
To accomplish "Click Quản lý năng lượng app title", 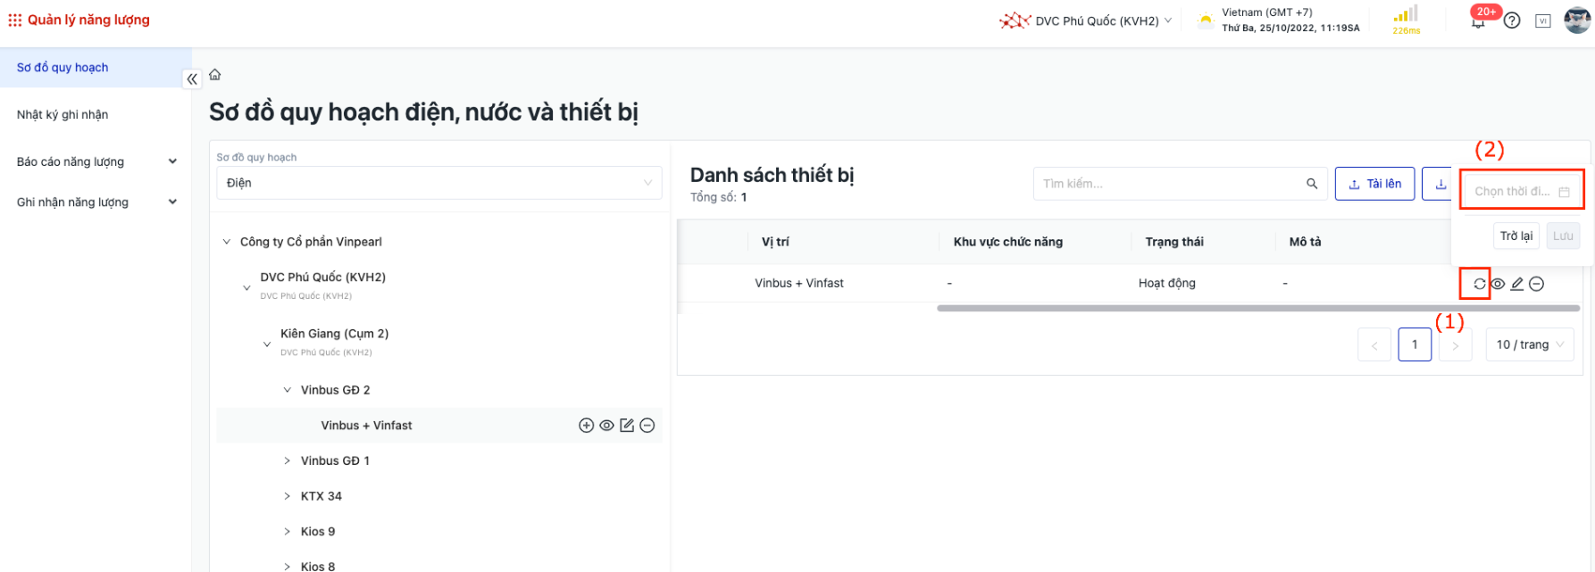I will tap(88, 20).
